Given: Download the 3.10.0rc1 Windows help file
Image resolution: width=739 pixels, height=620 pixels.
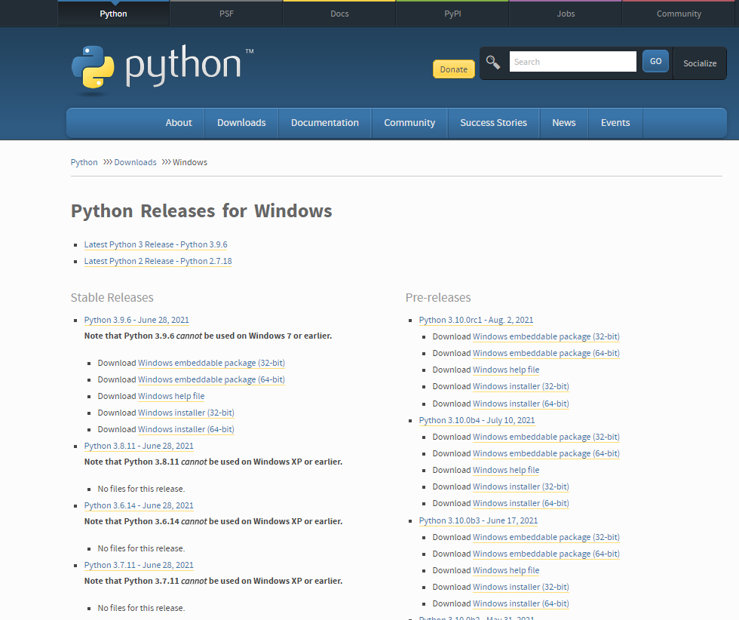Looking at the screenshot, I should (506, 370).
